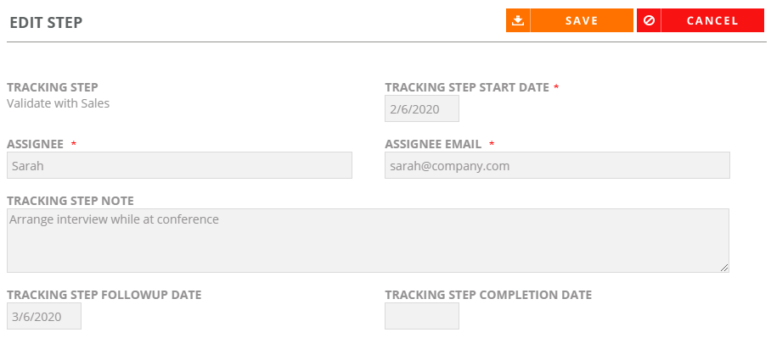Viewport: 771px width, 349px height.
Task: Focus the Tracking Step Followup Date field
Action: pyautogui.click(x=44, y=316)
